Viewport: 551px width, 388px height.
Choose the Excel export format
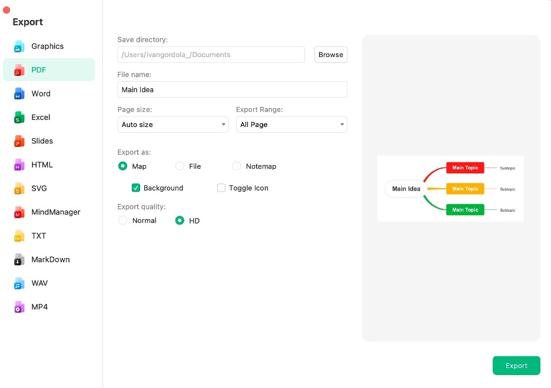tap(40, 117)
